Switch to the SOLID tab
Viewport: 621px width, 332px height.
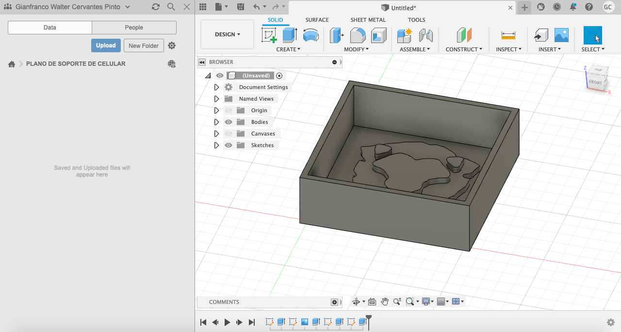(x=275, y=20)
